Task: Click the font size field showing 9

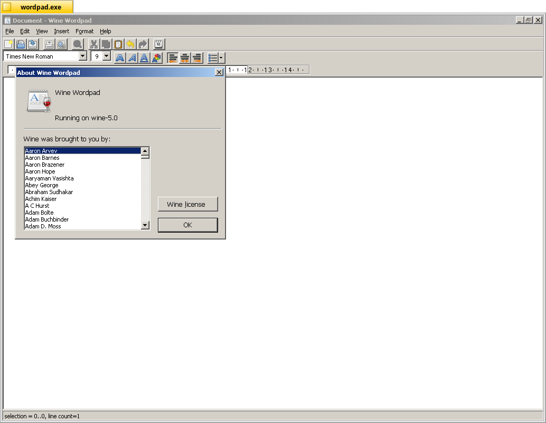Action: (x=97, y=56)
